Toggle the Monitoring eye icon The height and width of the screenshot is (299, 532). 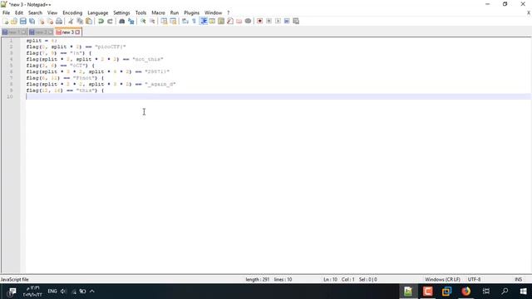coord(248,21)
